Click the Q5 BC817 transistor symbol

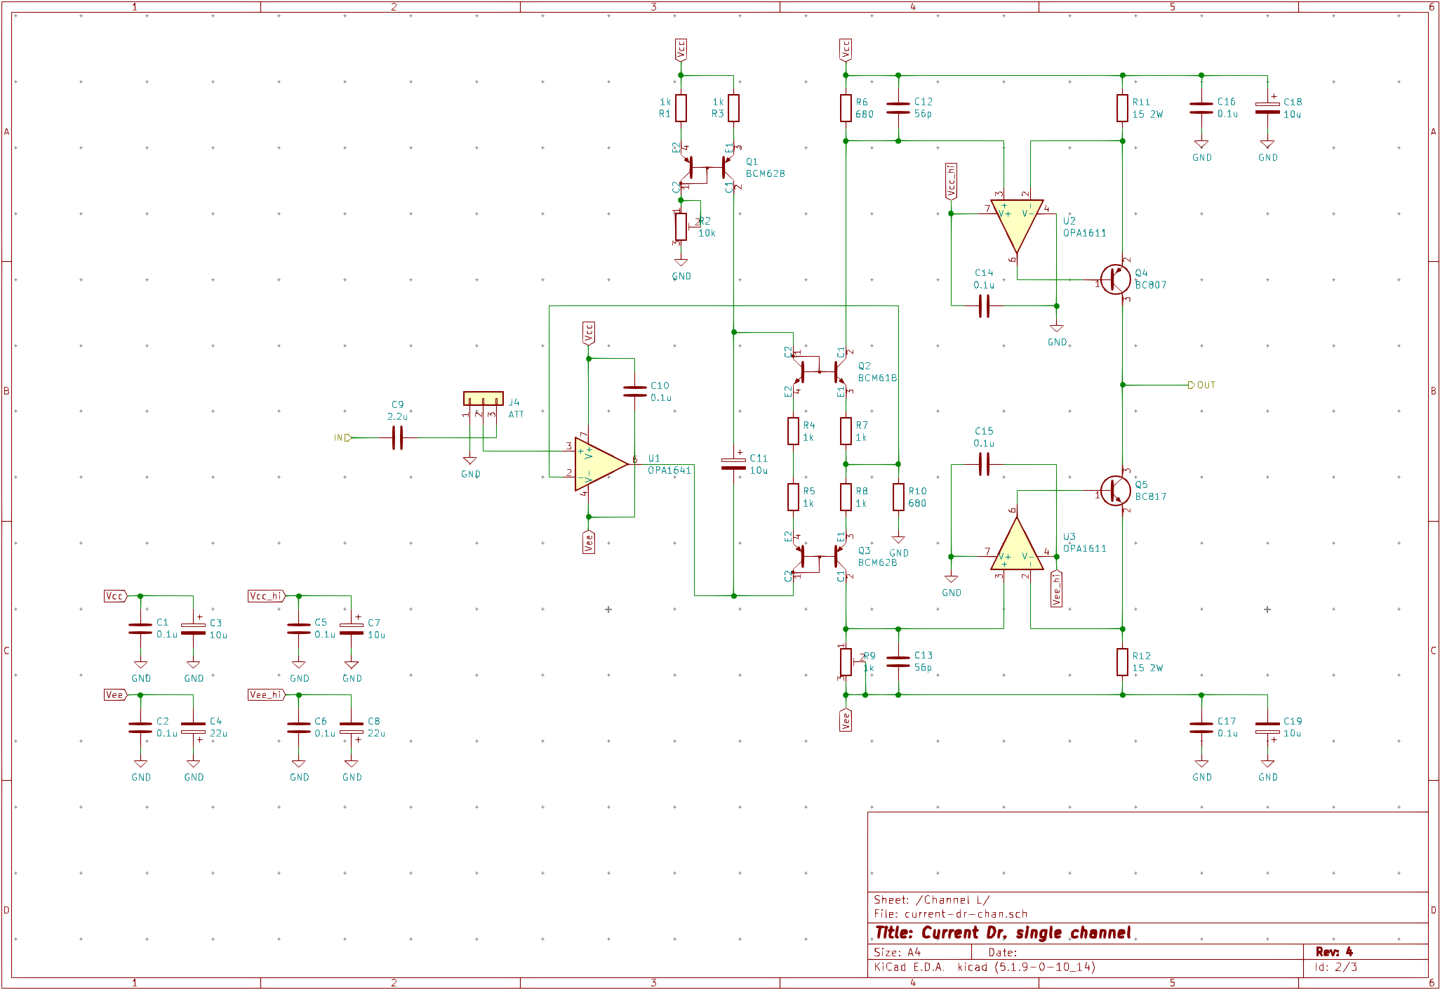(1115, 490)
